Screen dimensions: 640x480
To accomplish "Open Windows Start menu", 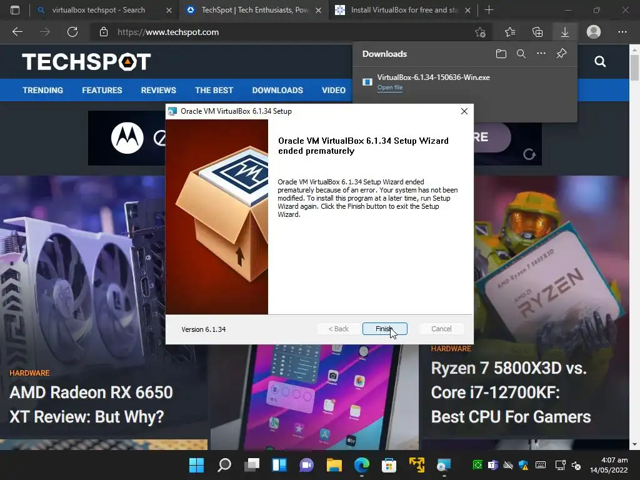I will 196,465.
